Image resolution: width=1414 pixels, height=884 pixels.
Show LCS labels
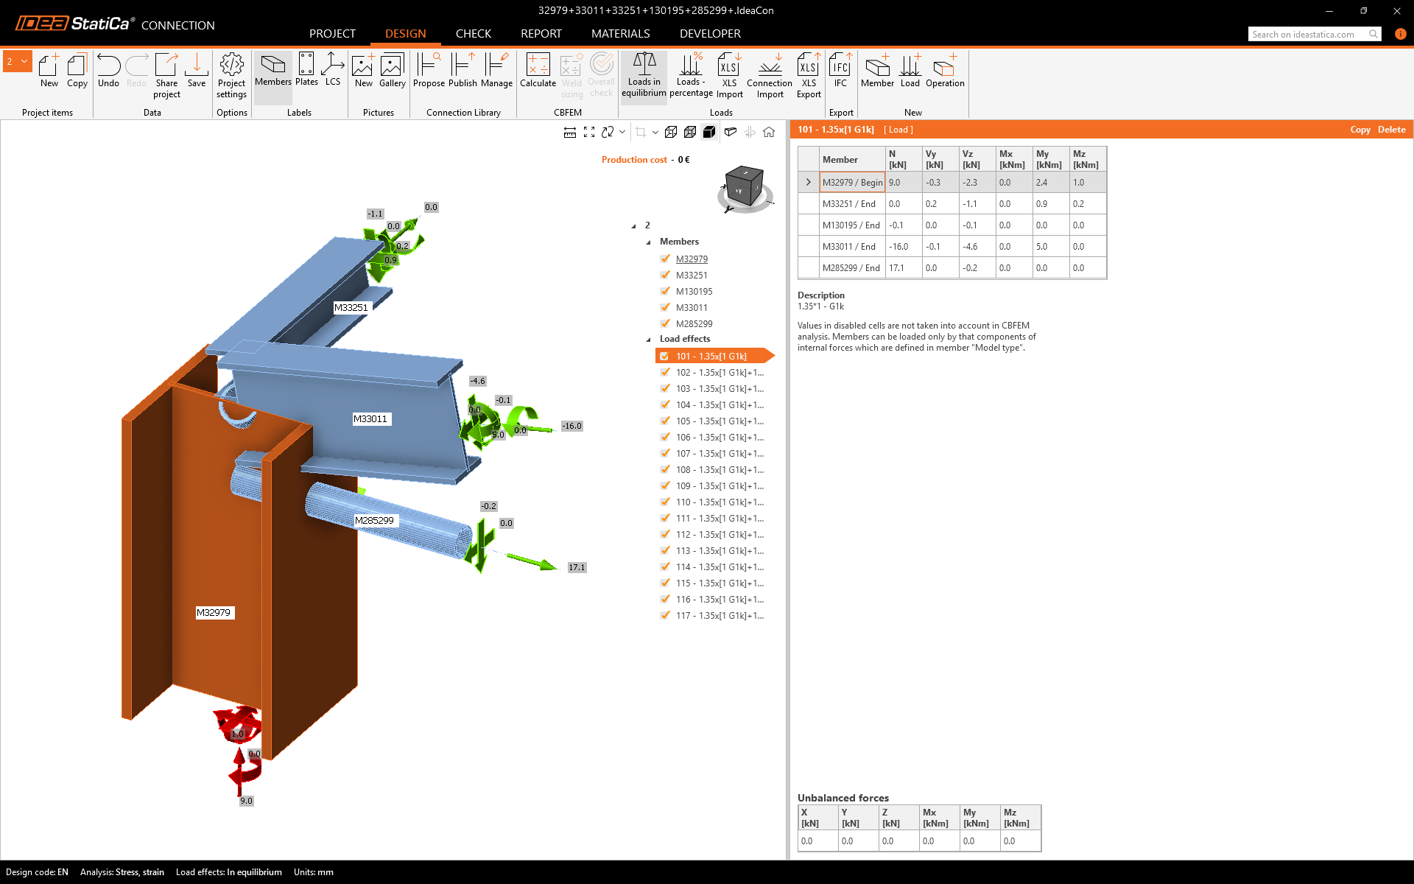point(333,70)
